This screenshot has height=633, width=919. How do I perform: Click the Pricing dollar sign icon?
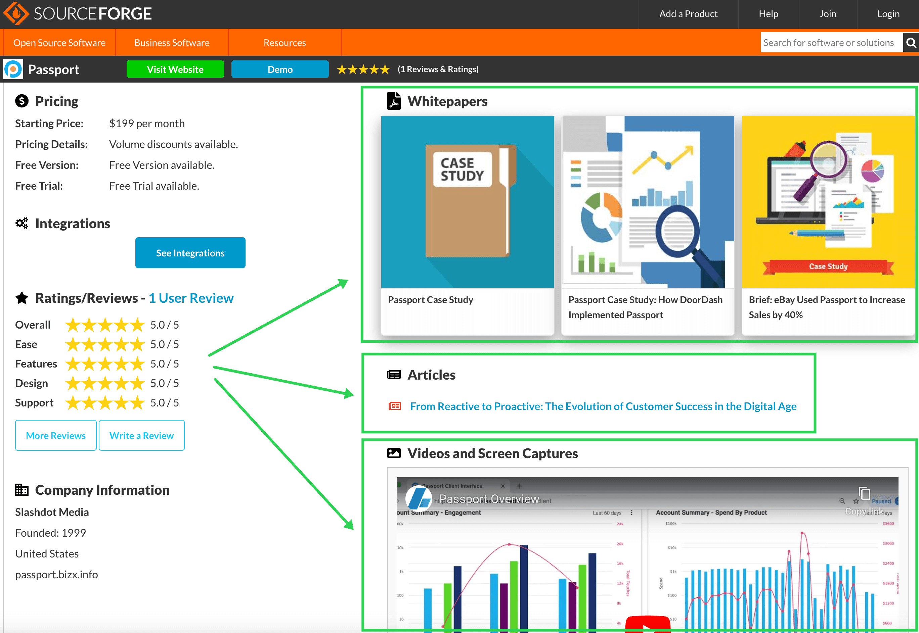coord(22,101)
